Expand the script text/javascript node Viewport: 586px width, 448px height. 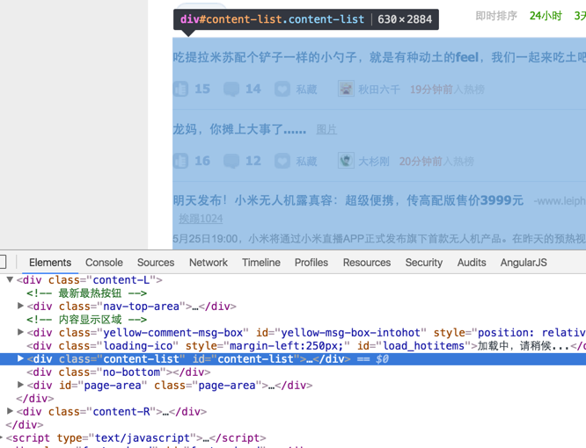pos(2,437)
